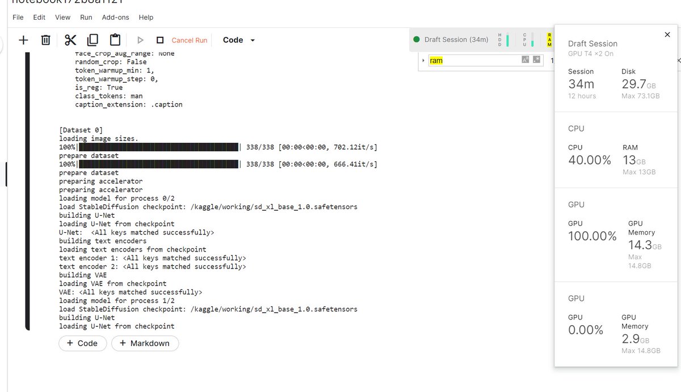Expand the replace row chevron beside search
681x392 pixels.
(x=423, y=61)
